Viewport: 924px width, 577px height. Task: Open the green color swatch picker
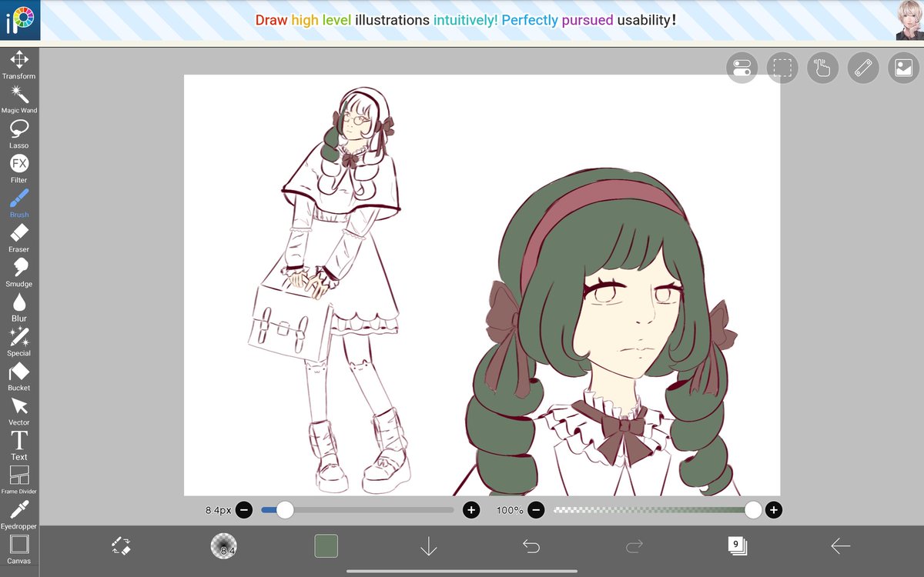pyautogui.click(x=326, y=546)
